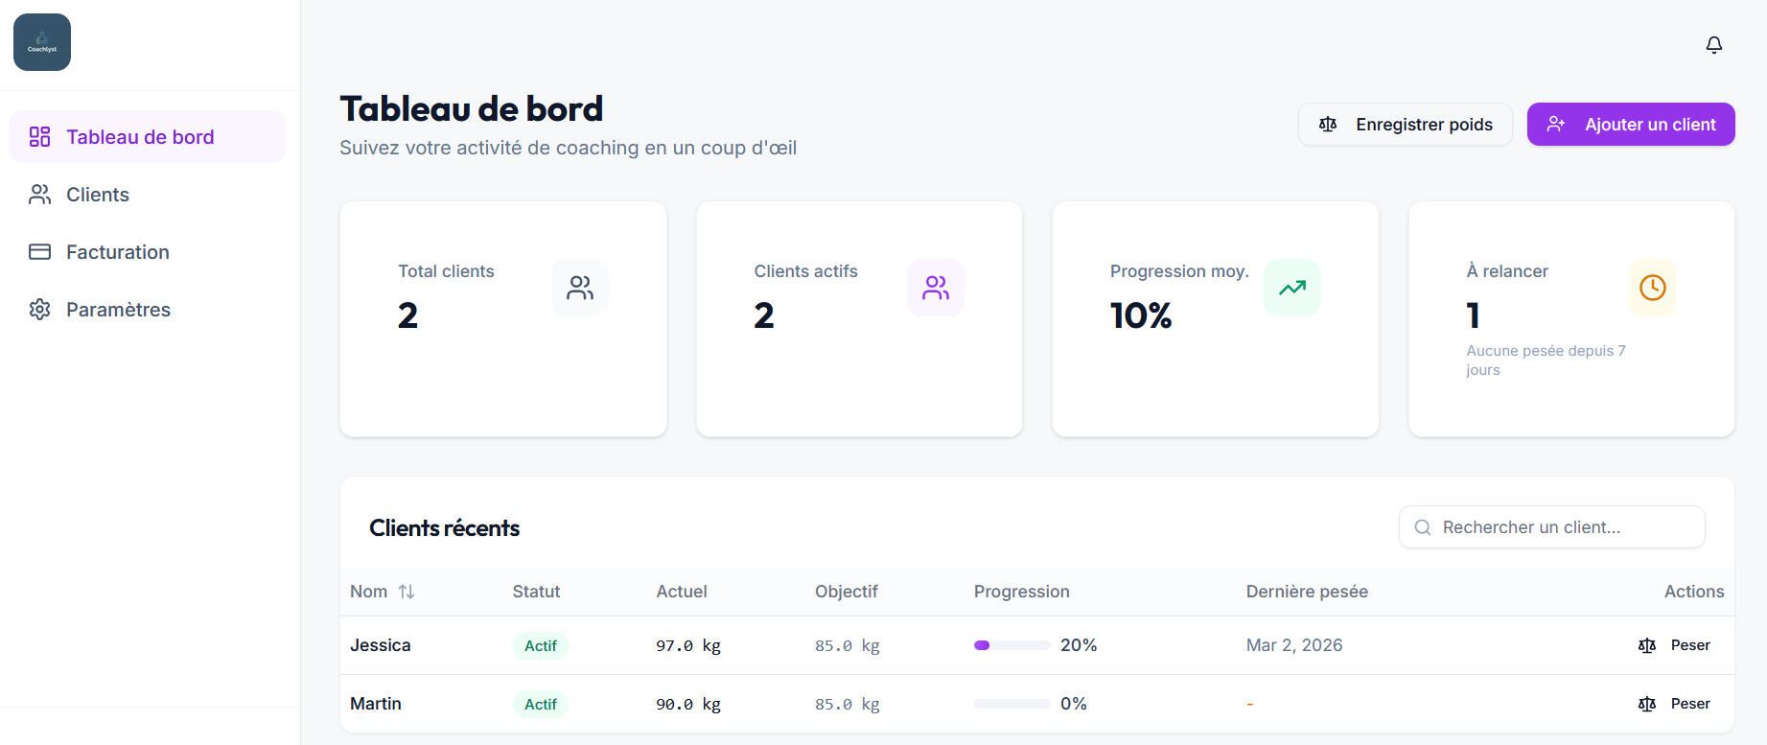The image size is (1767, 745).
Task: Open the Jessica client row name
Action: (x=381, y=645)
